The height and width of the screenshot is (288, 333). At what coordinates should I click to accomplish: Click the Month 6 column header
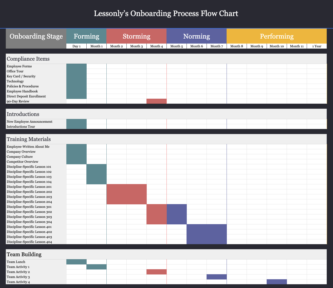point(197,46)
